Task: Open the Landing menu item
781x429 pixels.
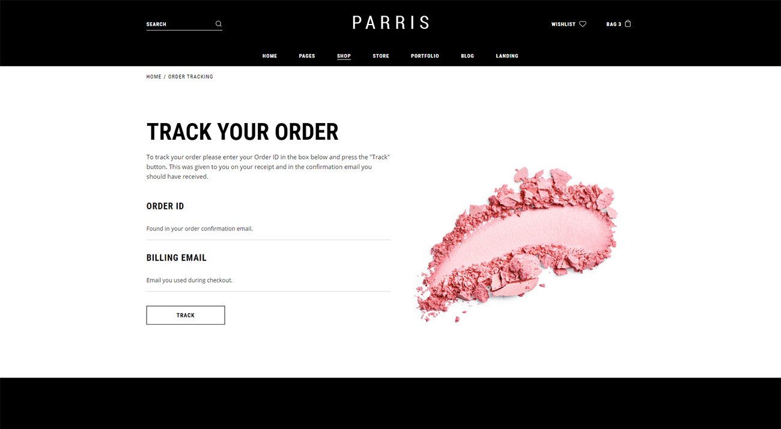Action: click(507, 56)
